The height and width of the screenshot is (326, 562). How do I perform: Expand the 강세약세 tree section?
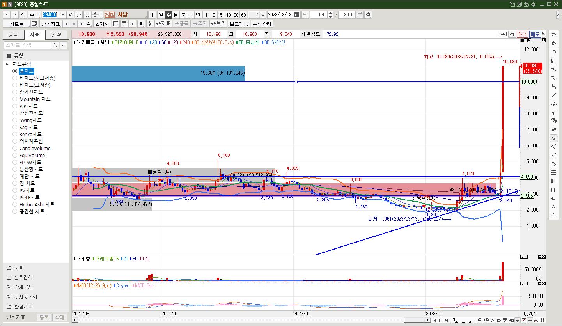click(x=9, y=287)
